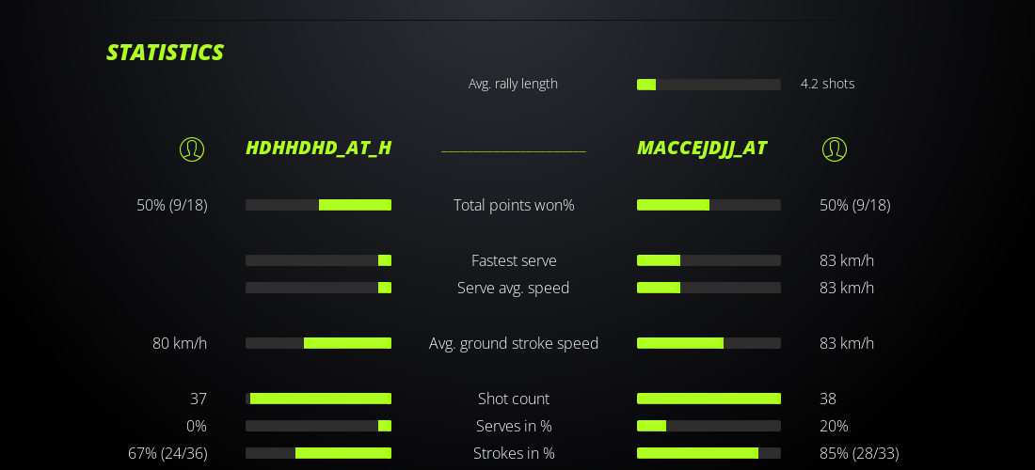Click the 4.2 shots value
The height and width of the screenshot is (470, 1035).
827,84
